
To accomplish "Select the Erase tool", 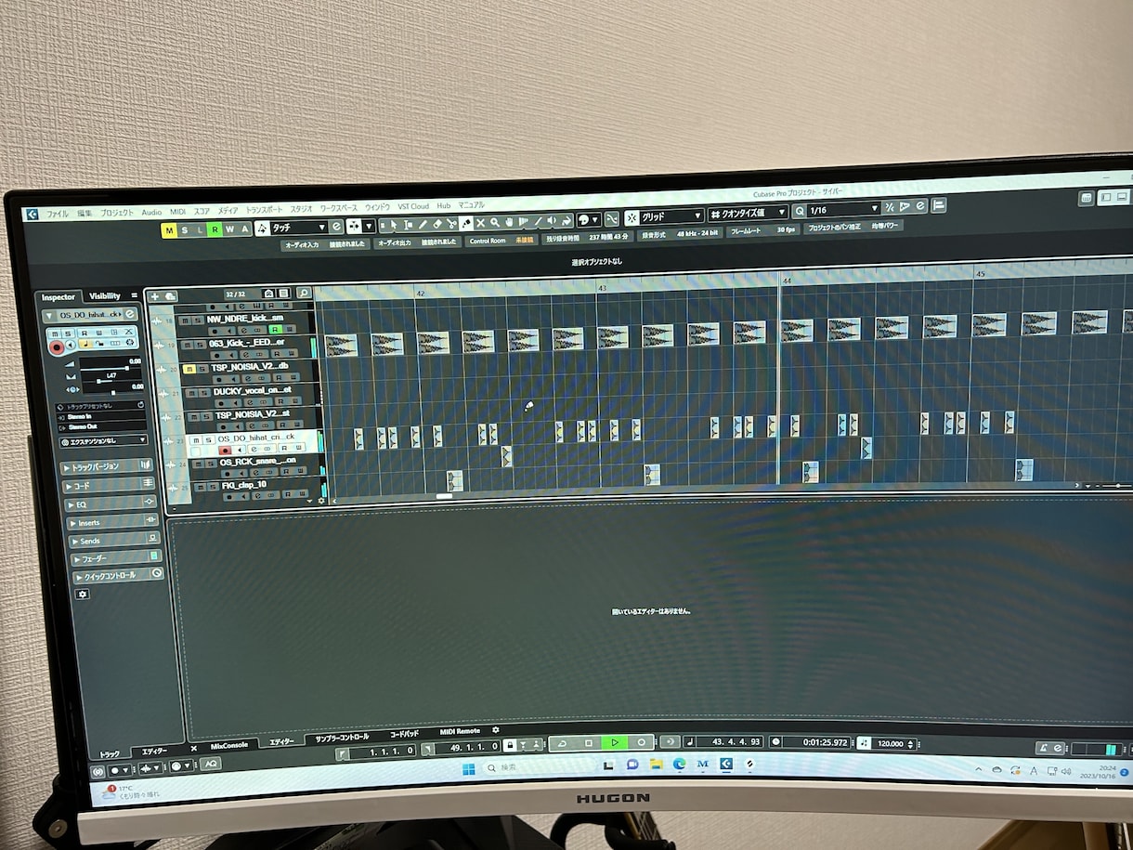I will tap(437, 224).
